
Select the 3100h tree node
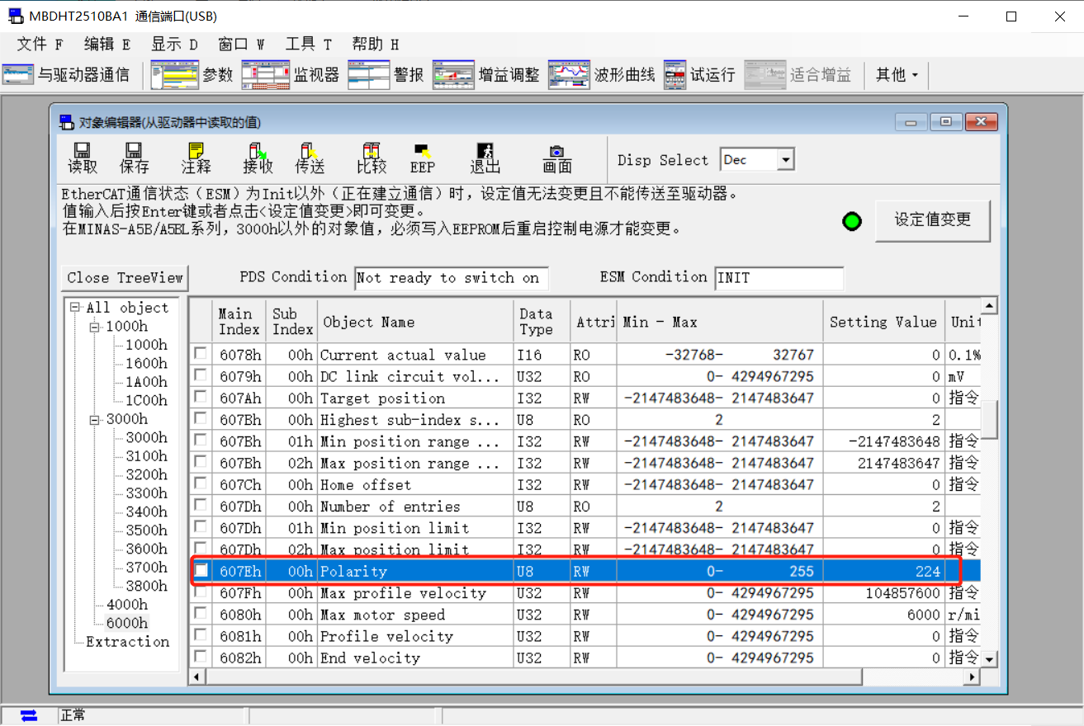[146, 456]
